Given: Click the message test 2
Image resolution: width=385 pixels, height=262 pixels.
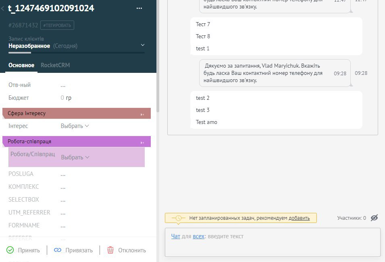Looking at the screenshot, I should coord(202,98).
